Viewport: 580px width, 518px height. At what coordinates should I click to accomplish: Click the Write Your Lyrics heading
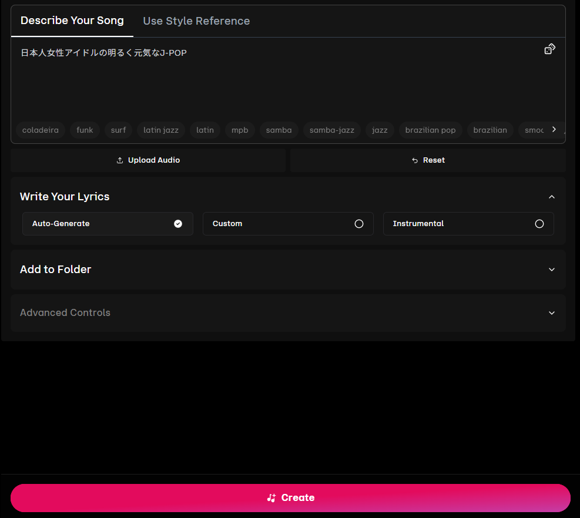tap(65, 197)
